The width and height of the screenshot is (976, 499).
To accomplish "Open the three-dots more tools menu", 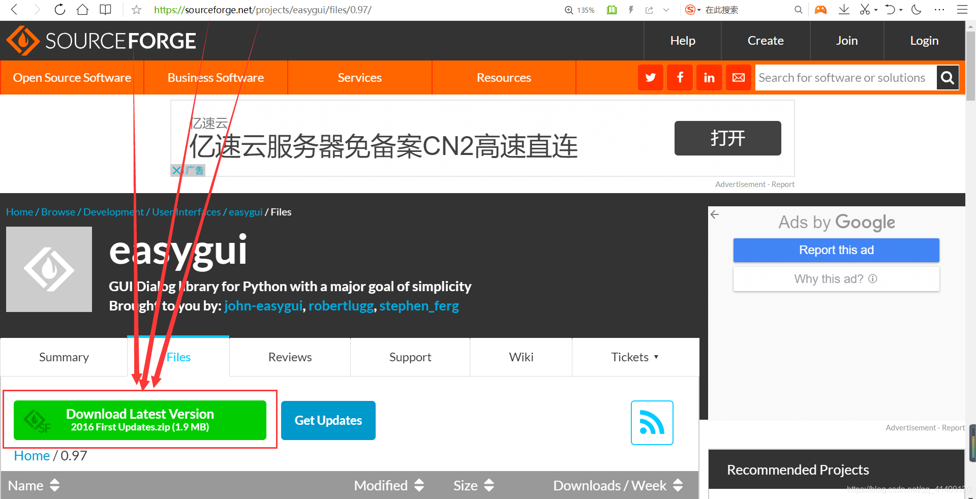I will [939, 10].
